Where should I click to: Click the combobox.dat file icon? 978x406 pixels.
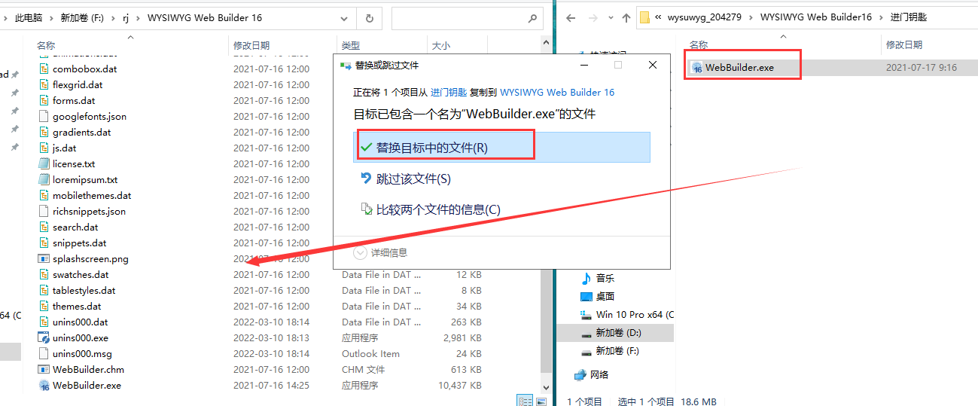tap(44, 69)
